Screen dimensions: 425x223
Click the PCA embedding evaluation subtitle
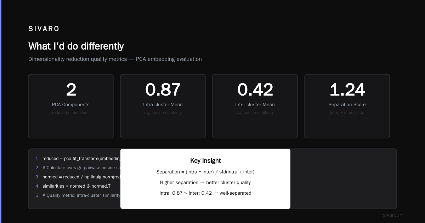click(x=115, y=59)
